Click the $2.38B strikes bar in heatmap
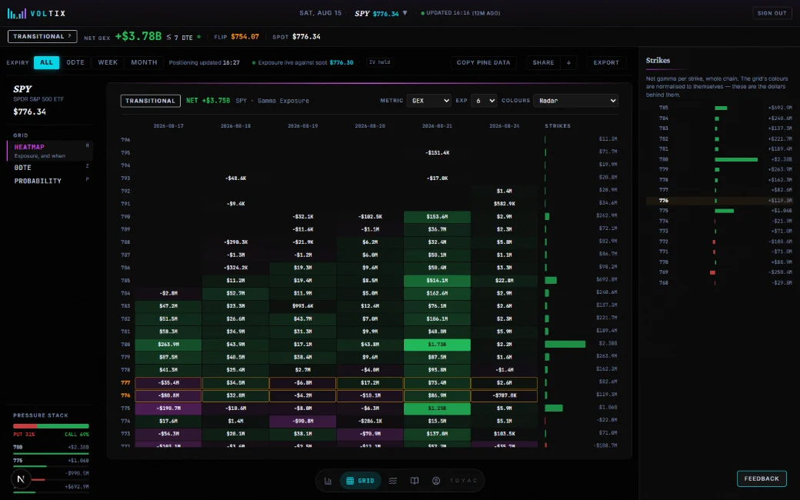 pyautogui.click(x=565, y=345)
